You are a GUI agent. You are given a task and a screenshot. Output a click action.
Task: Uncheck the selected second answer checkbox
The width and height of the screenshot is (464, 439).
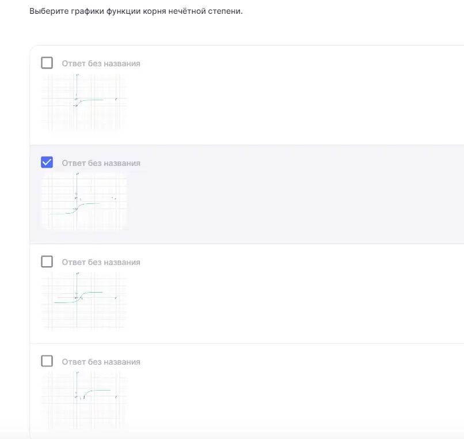tap(47, 162)
